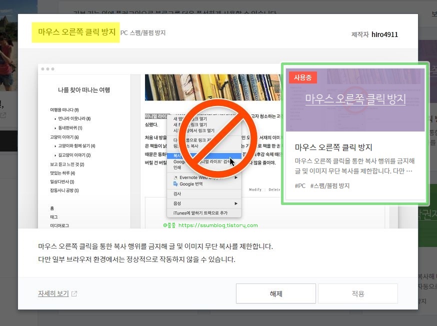Screen dimensions: 437x326
Task: Click the 제작자 label
Action: [x=360, y=34]
